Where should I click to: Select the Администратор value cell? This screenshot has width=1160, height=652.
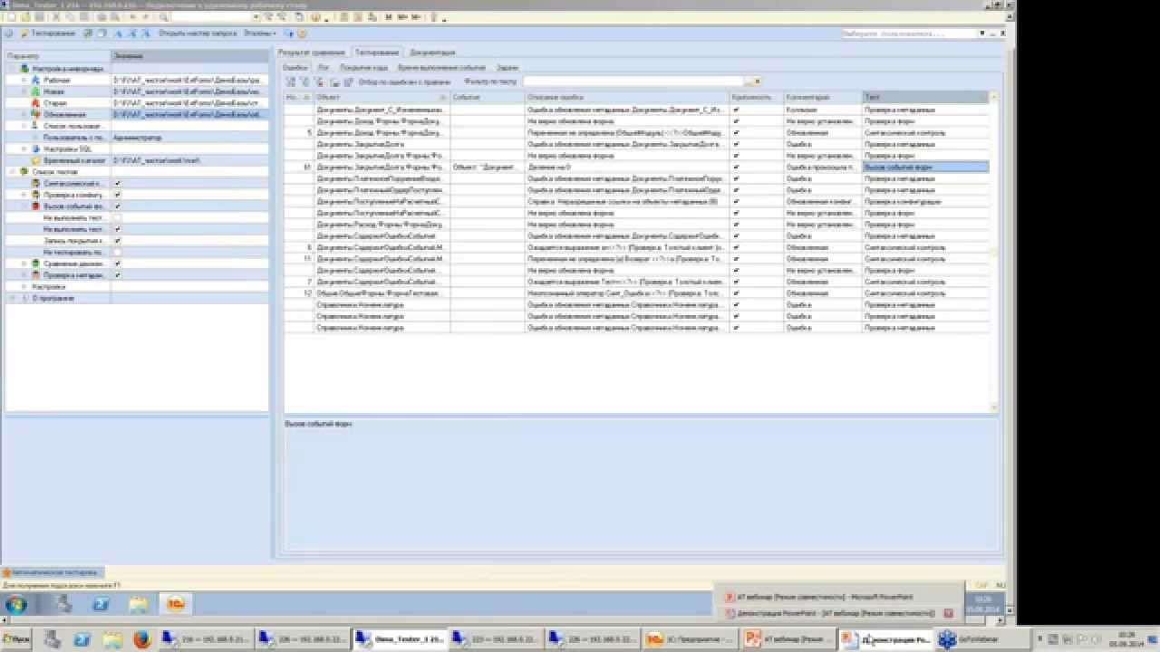coord(189,138)
